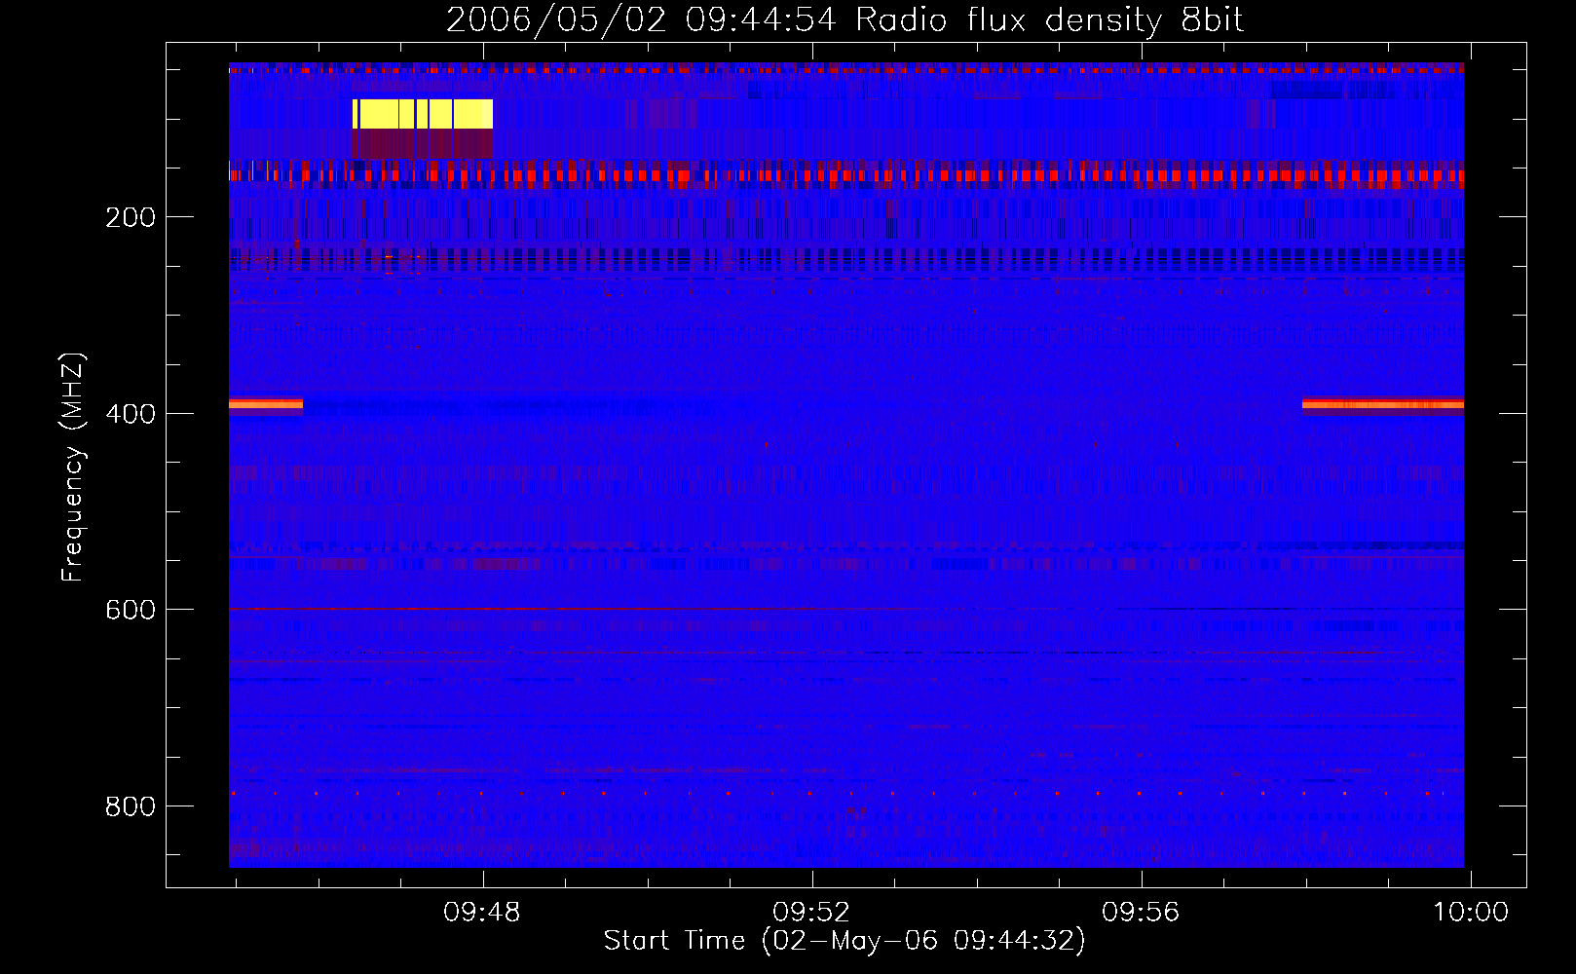The image size is (1576, 974).
Task: Select the 'Frequency (MHZ)' y-axis label
Action: click(x=73, y=468)
